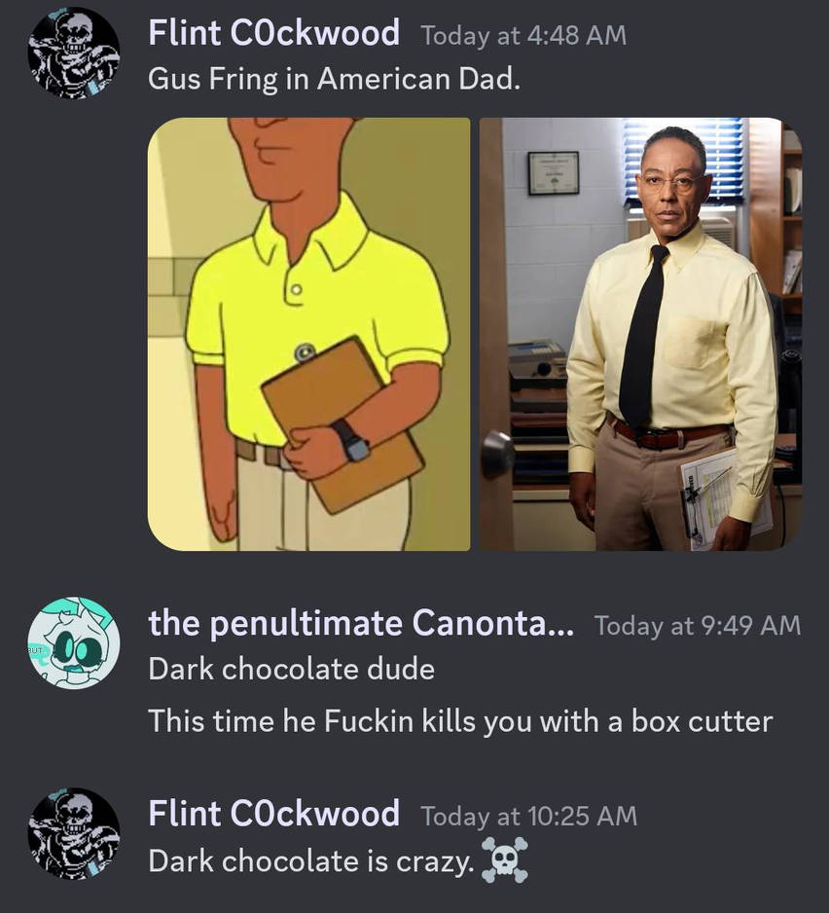This screenshot has width=829, height=913.
Task: Click the 'Today at 10:25 AM' timestamp
Action: pos(528,816)
